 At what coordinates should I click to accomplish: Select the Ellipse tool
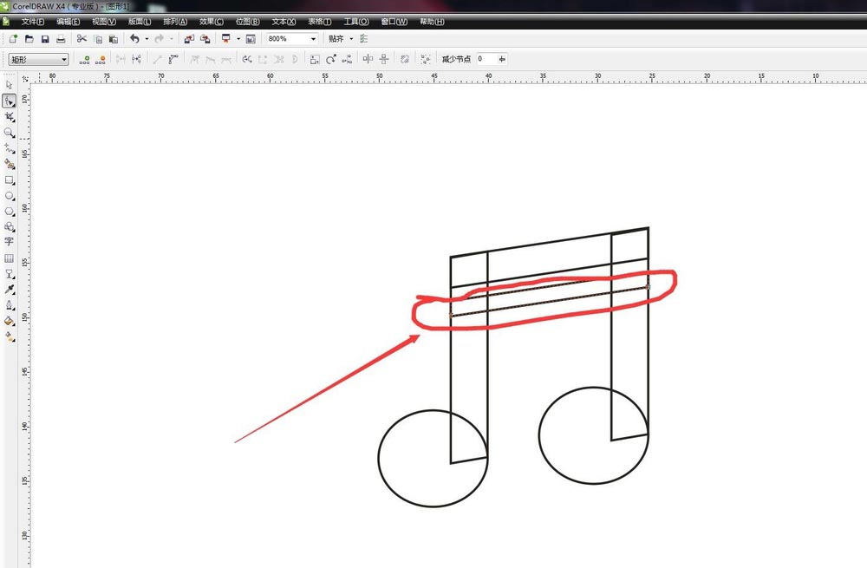pyautogui.click(x=9, y=196)
